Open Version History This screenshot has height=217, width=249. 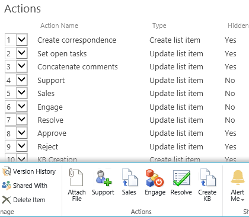coord(29,171)
